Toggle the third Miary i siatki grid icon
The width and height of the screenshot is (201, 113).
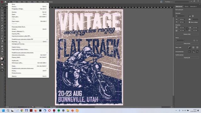tap(197, 47)
